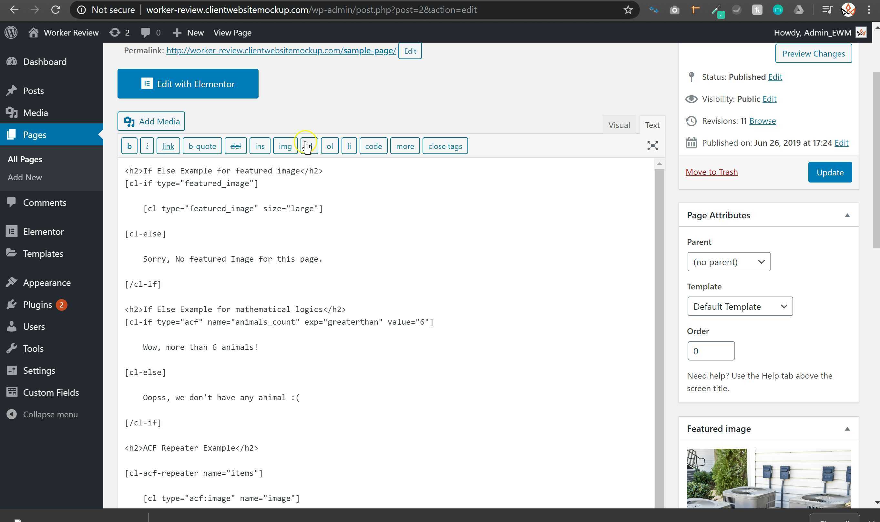Collapse the Page Attributes panel

coord(847,215)
